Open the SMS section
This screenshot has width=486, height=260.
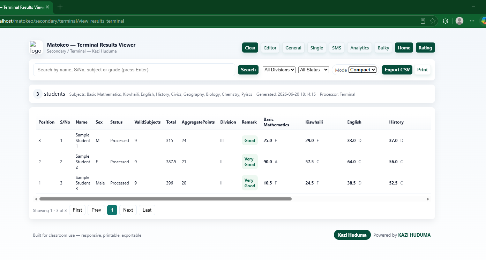pos(337,48)
